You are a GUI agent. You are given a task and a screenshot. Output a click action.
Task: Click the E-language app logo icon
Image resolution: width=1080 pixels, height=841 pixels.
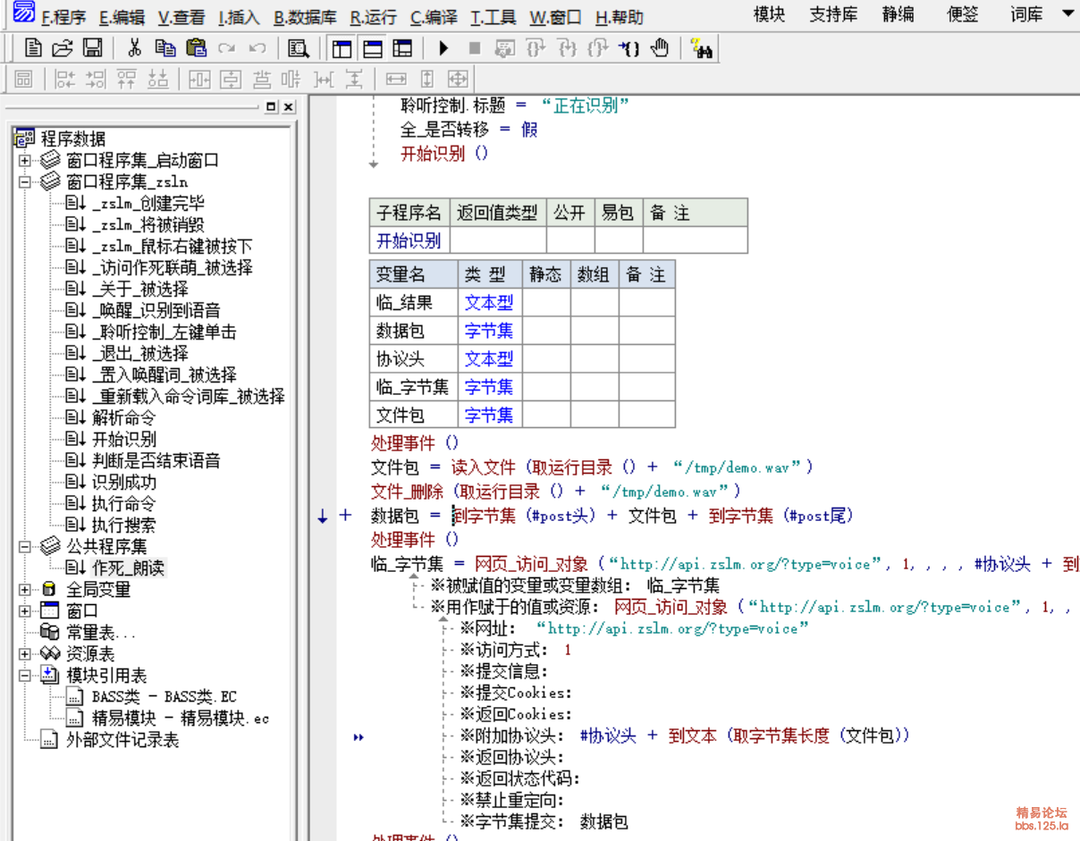click(25, 13)
